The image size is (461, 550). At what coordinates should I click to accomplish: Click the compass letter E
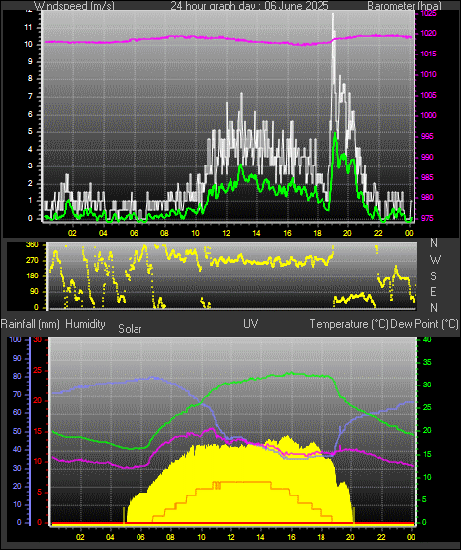tap(433, 291)
